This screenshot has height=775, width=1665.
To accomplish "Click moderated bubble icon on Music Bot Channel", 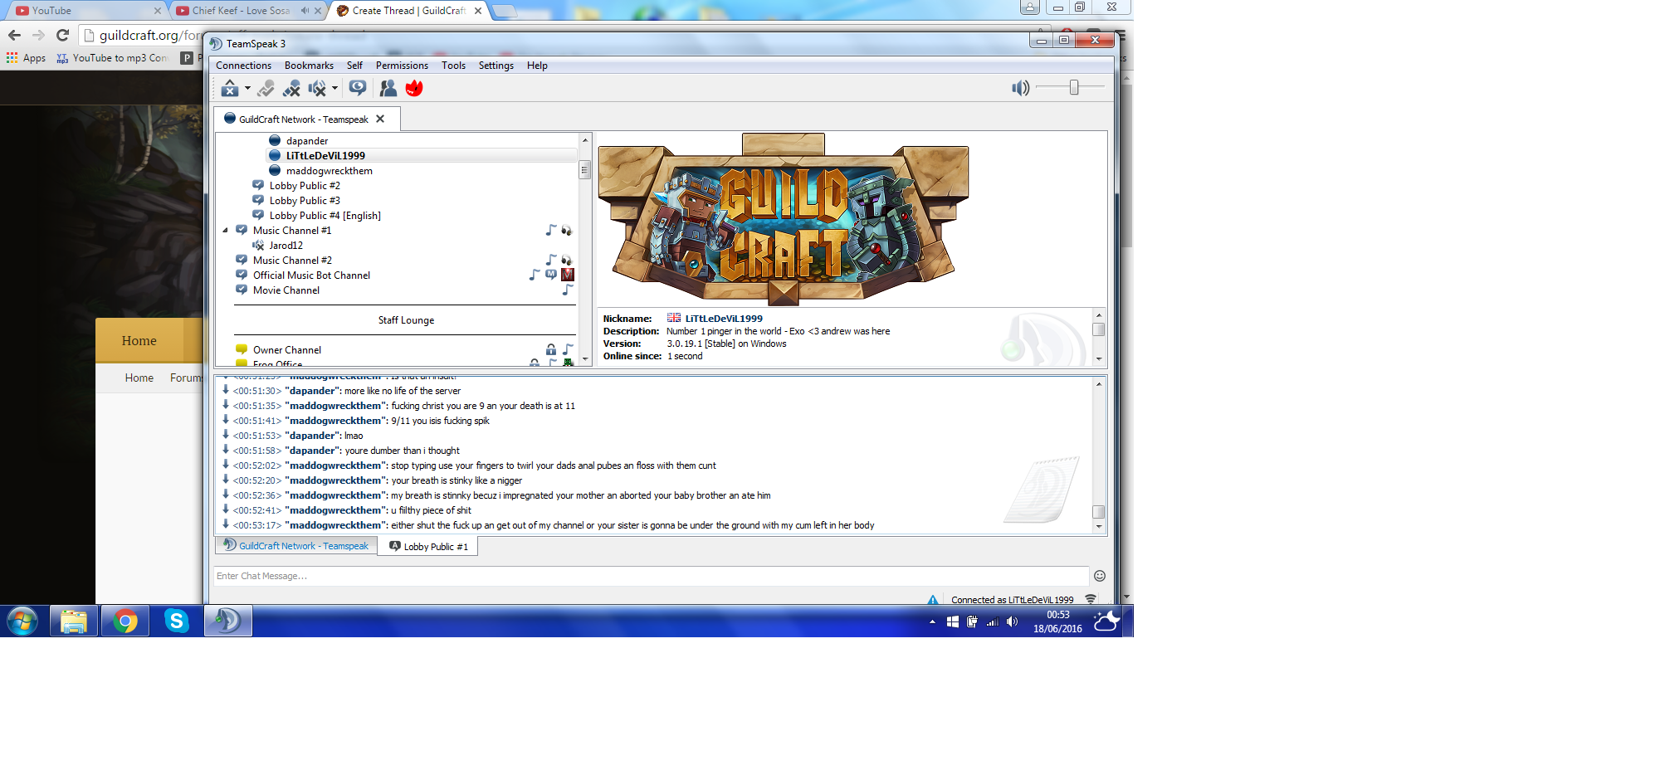I will point(551,275).
